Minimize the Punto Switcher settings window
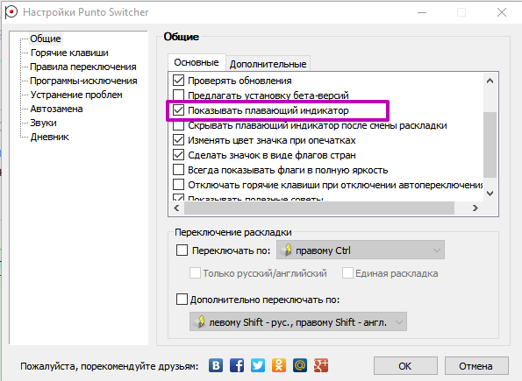This screenshot has height=381, width=522. [422, 12]
